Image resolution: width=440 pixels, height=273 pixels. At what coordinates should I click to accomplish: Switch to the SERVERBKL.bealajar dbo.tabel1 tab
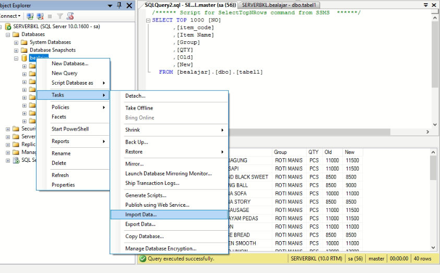click(279, 5)
